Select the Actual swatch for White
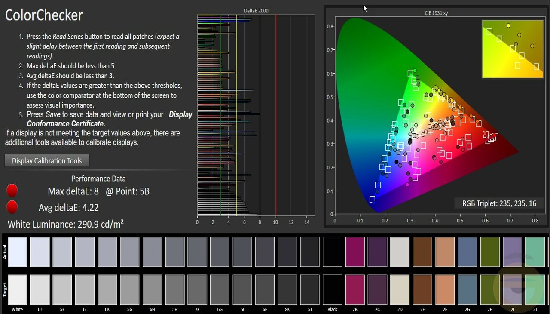This screenshot has height=314, width=550. click(x=18, y=252)
